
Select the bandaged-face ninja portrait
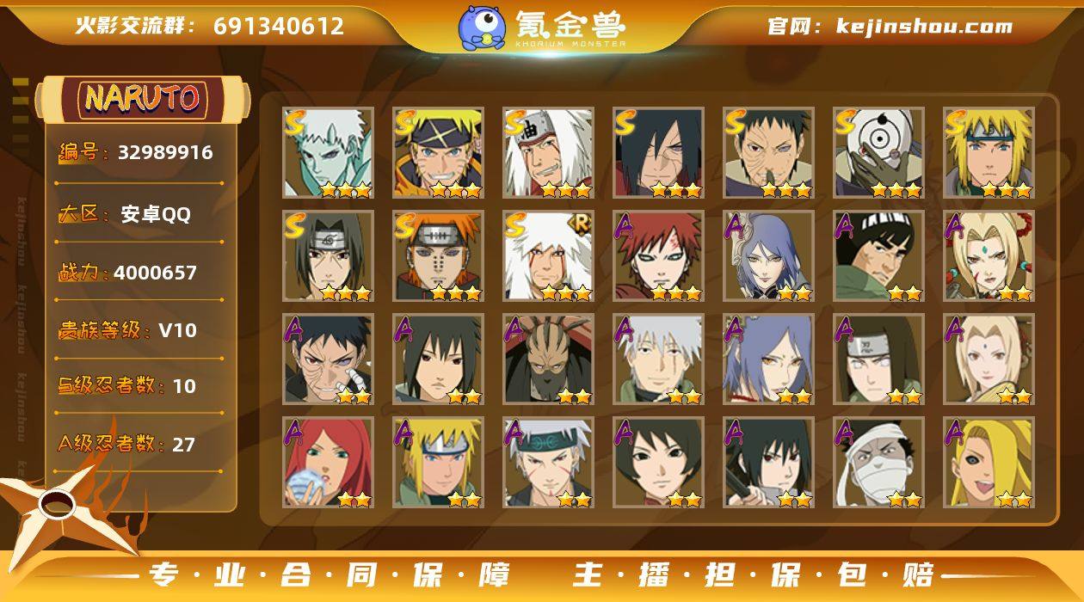click(x=878, y=463)
